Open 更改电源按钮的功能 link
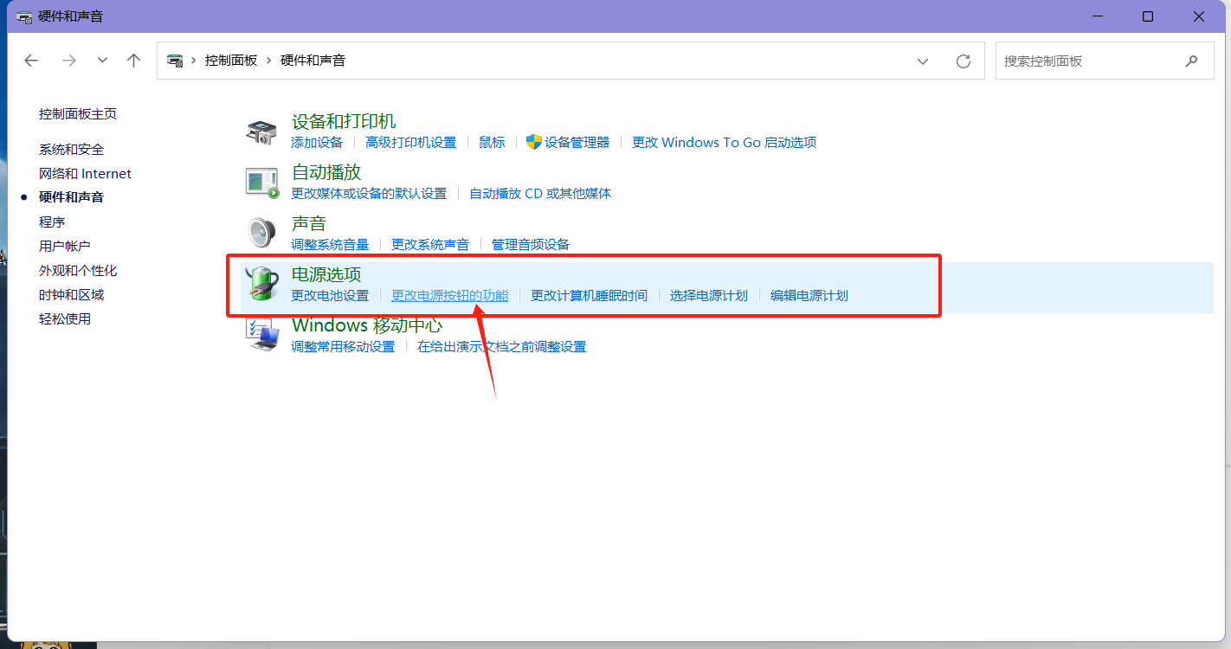Viewport: 1231px width, 649px height. (x=449, y=296)
